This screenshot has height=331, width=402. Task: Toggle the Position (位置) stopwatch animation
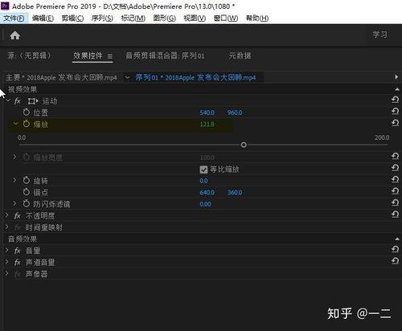coord(27,112)
